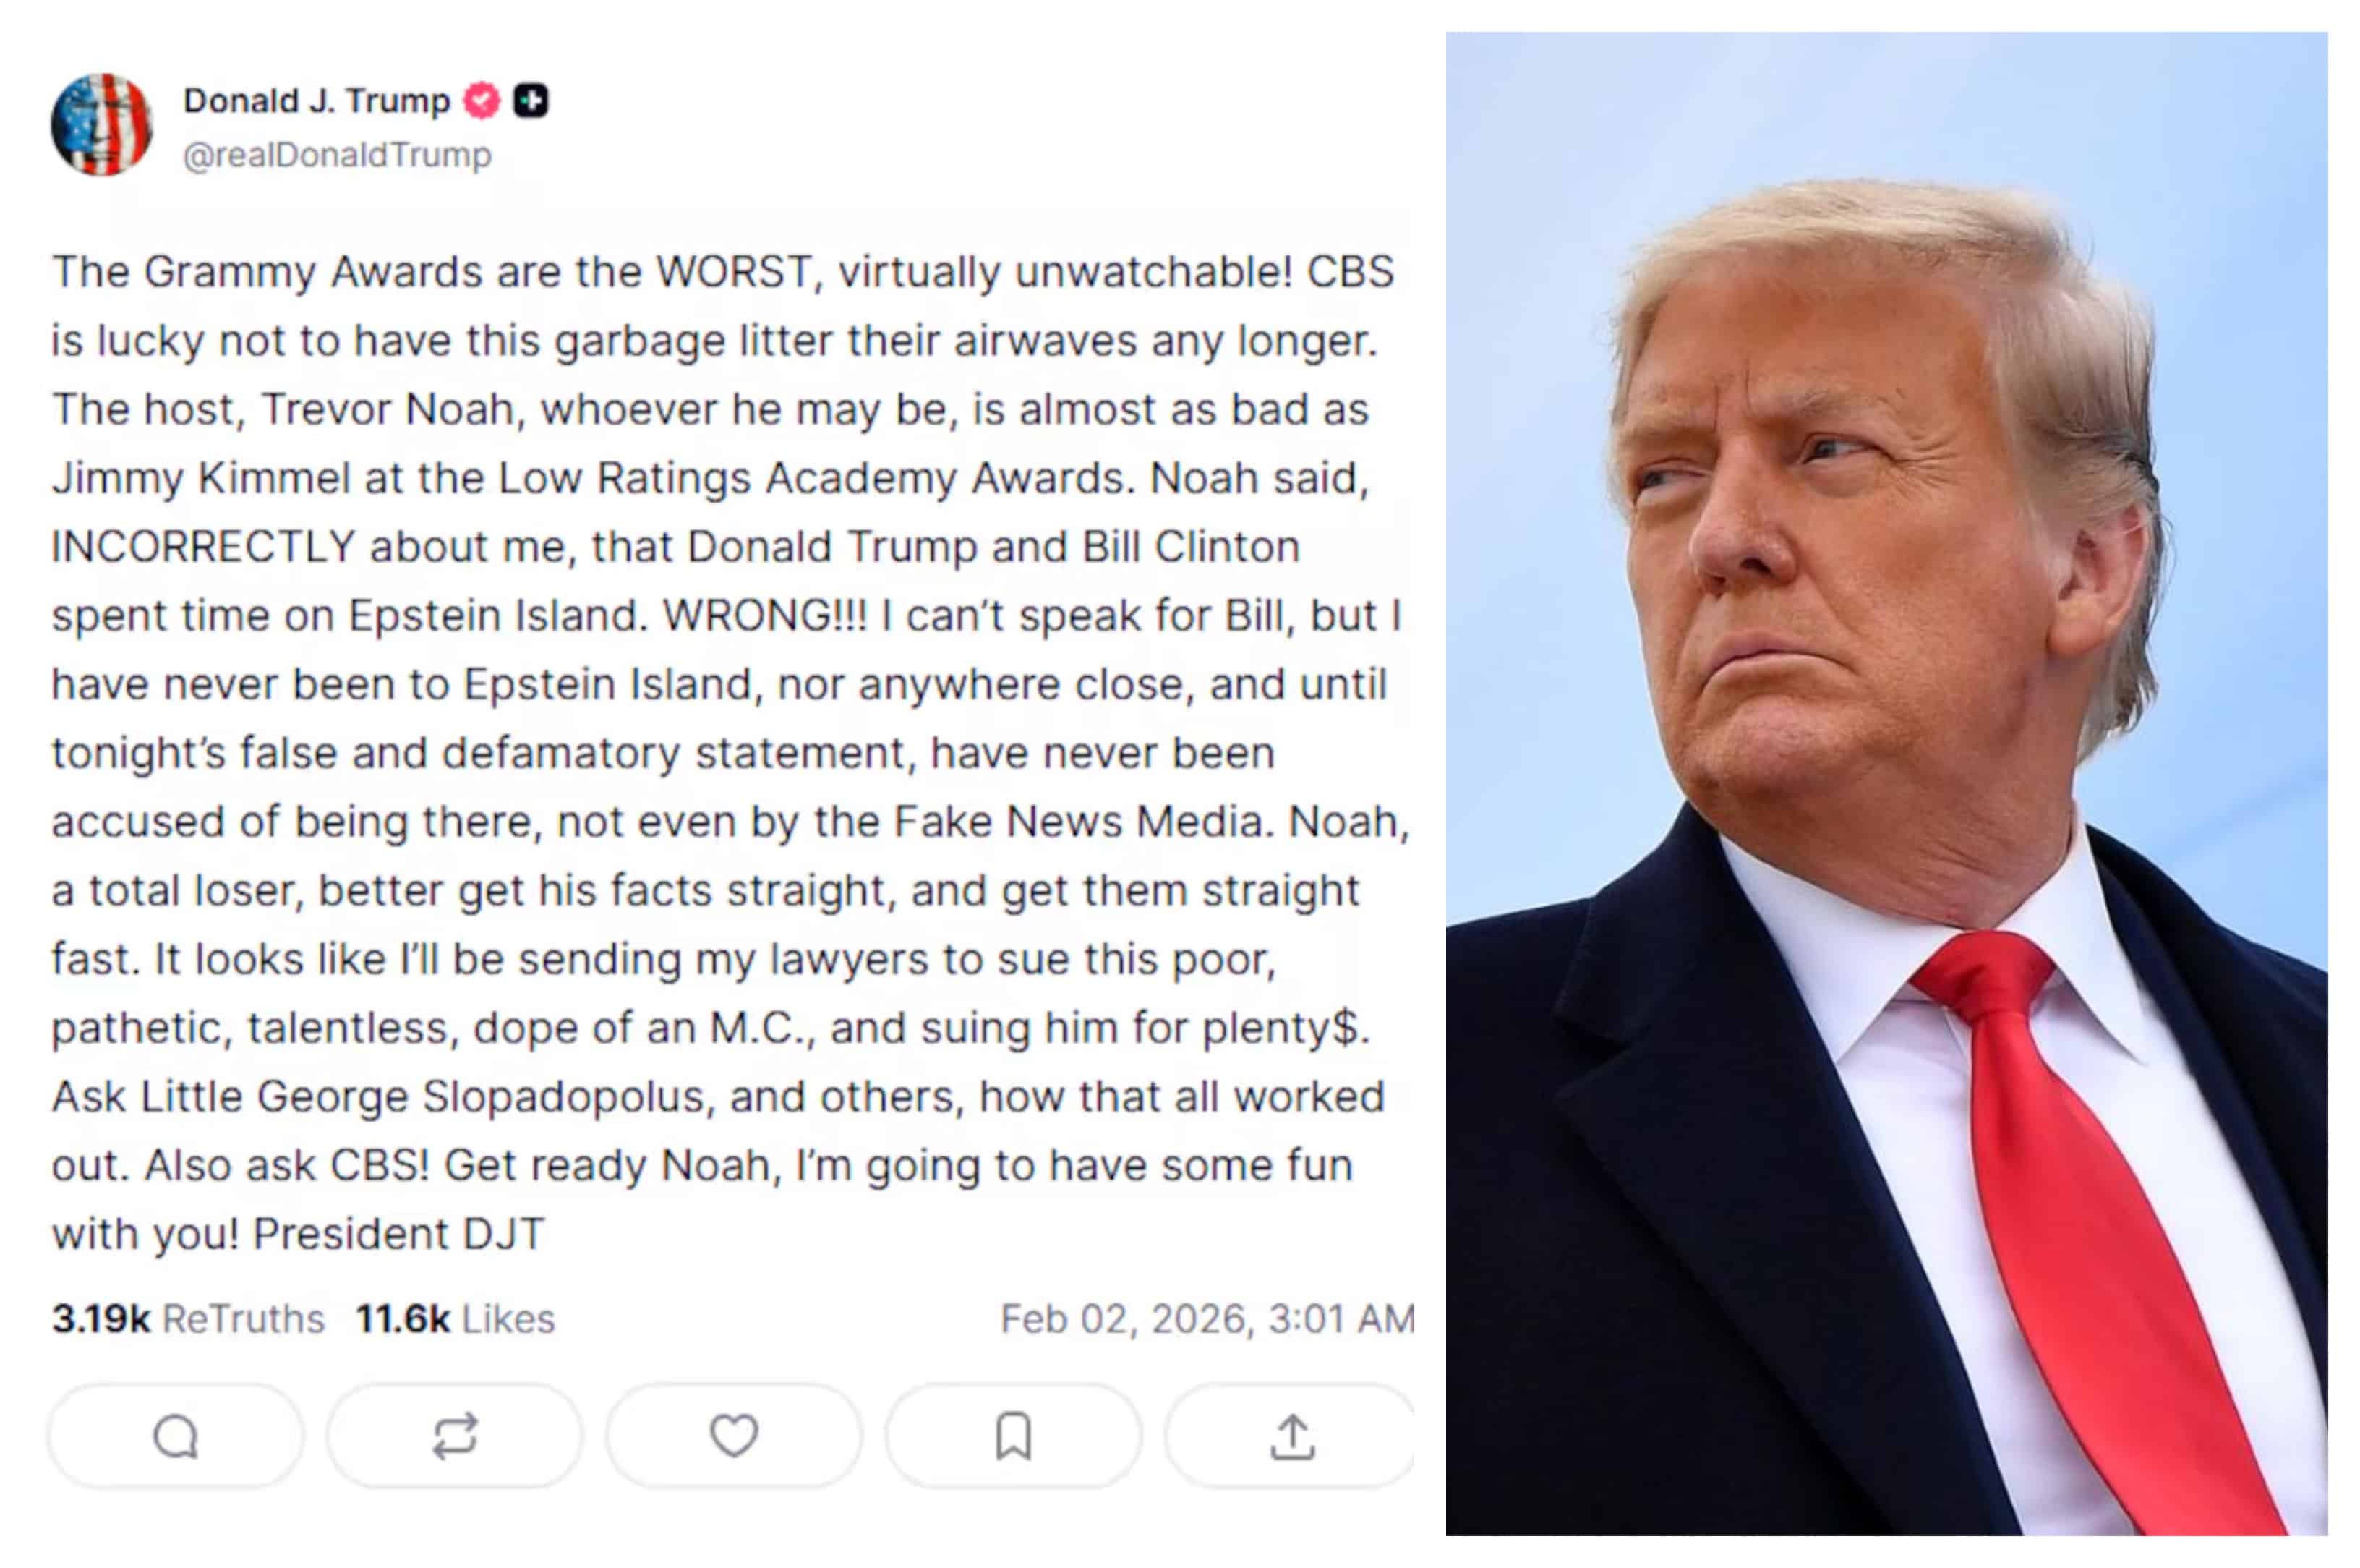Screen dimensions: 2360x1568
Task: Click "Trevor Noah" in the post text
Action: [388, 410]
